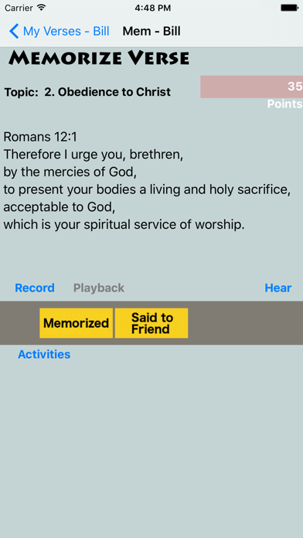Tap the Points label

pyautogui.click(x=284, y=104)
